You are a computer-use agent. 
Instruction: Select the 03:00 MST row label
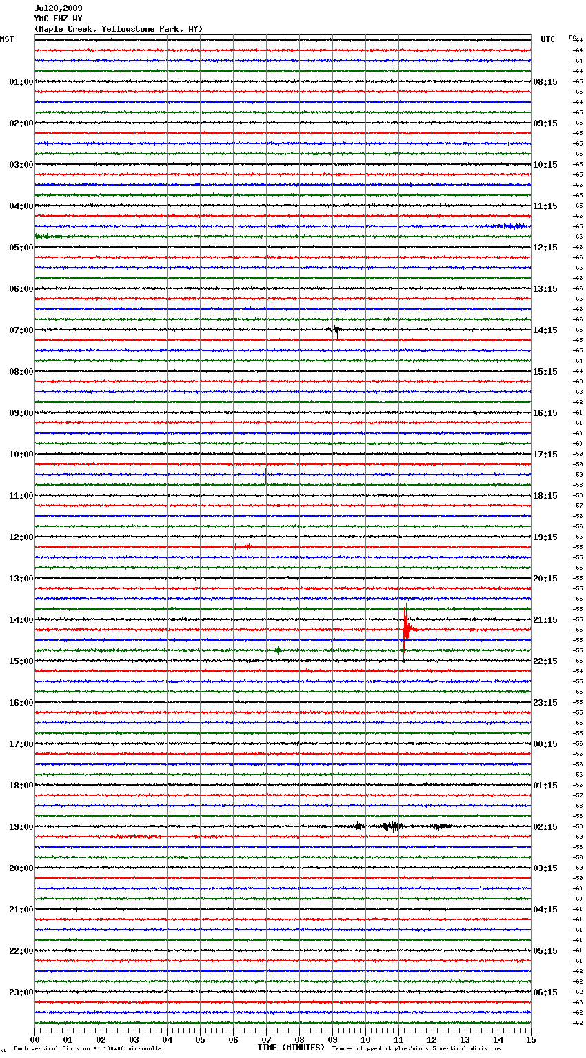pyautogui.click(x=21, y=165)
